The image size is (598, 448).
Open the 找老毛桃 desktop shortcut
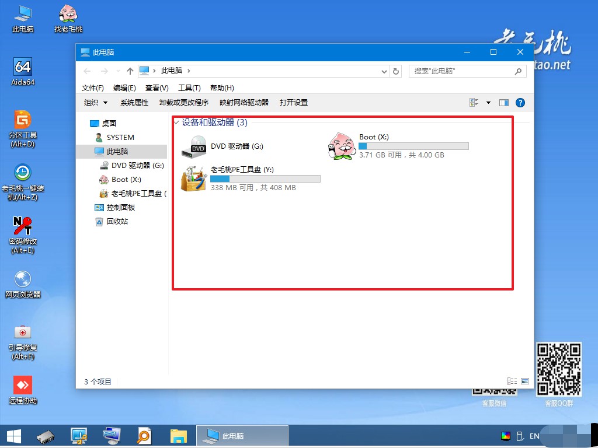pyautogui.click(x=69, y=18)
